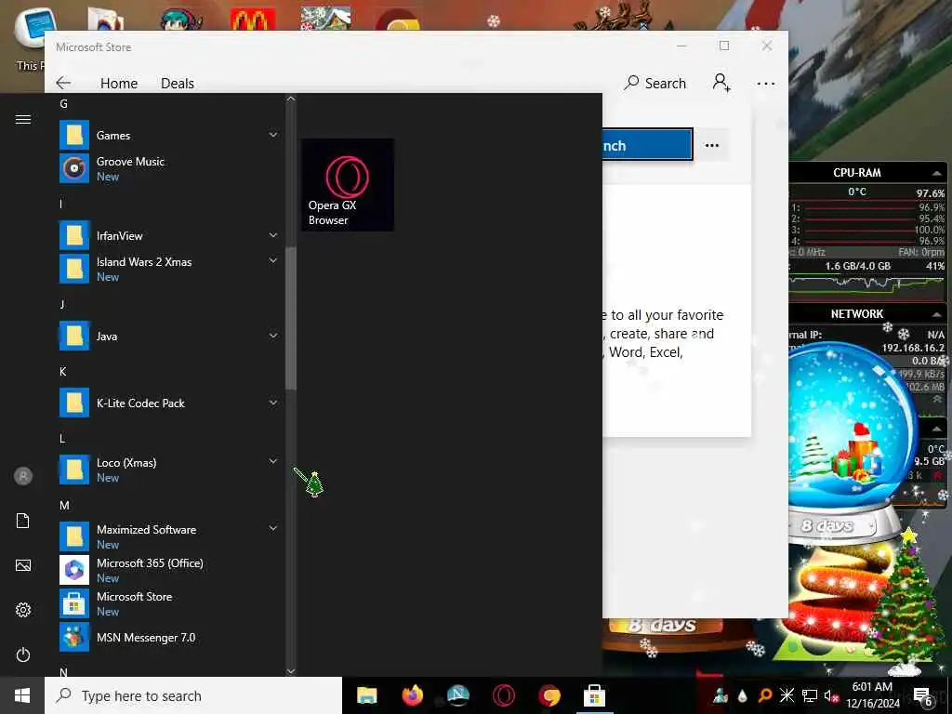Screen dimensions: 952x714
Task: Click the network tray icon
Action: click(x=810, y=695)
